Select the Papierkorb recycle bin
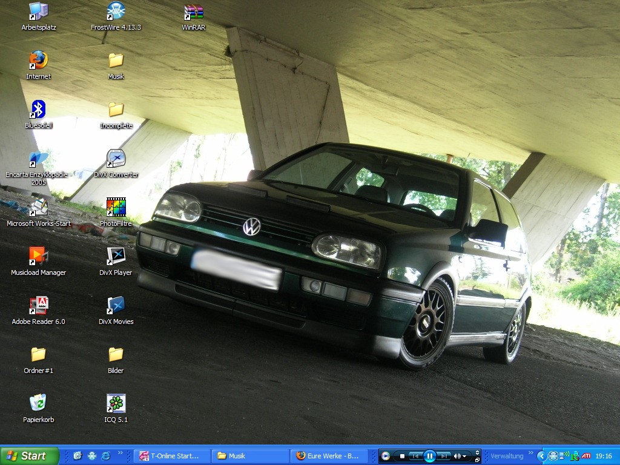 click(38, 409)
